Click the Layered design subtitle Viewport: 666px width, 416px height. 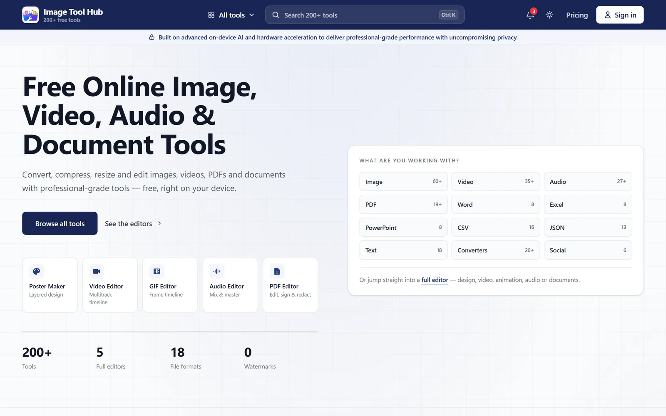pos(46,295)
